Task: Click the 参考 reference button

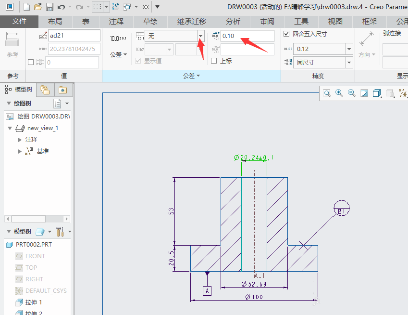Action: click(12, 45)
